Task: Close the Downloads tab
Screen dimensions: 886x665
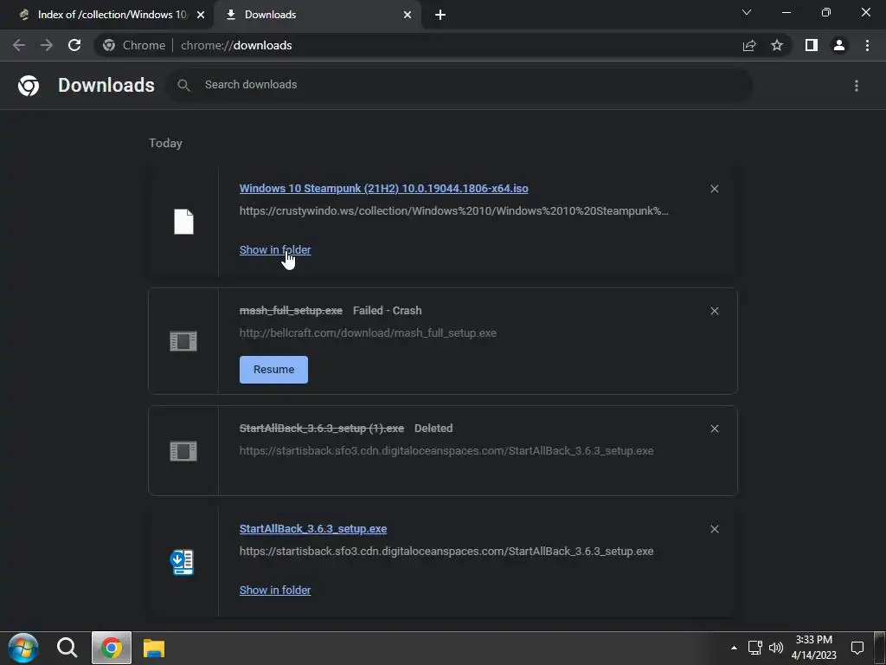Action: (408, 15)
